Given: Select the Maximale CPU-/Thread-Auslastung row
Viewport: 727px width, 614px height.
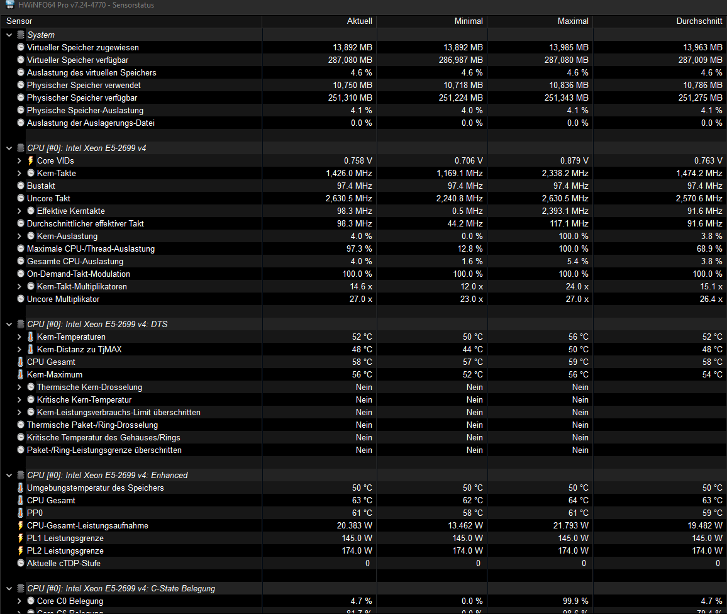Looking at the screenshot, I should 363,248.
